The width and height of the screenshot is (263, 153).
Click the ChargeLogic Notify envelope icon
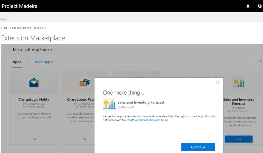click(x=34, y=83)
